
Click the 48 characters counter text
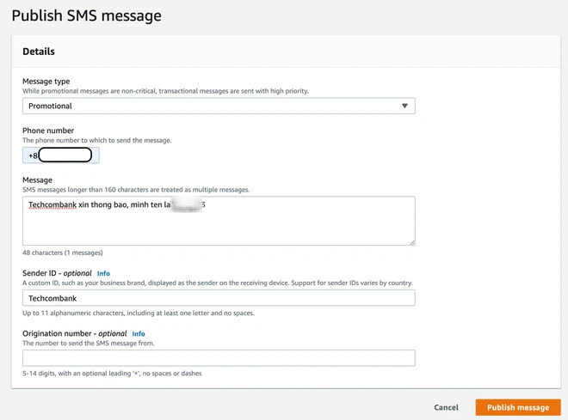coord(62,253)
